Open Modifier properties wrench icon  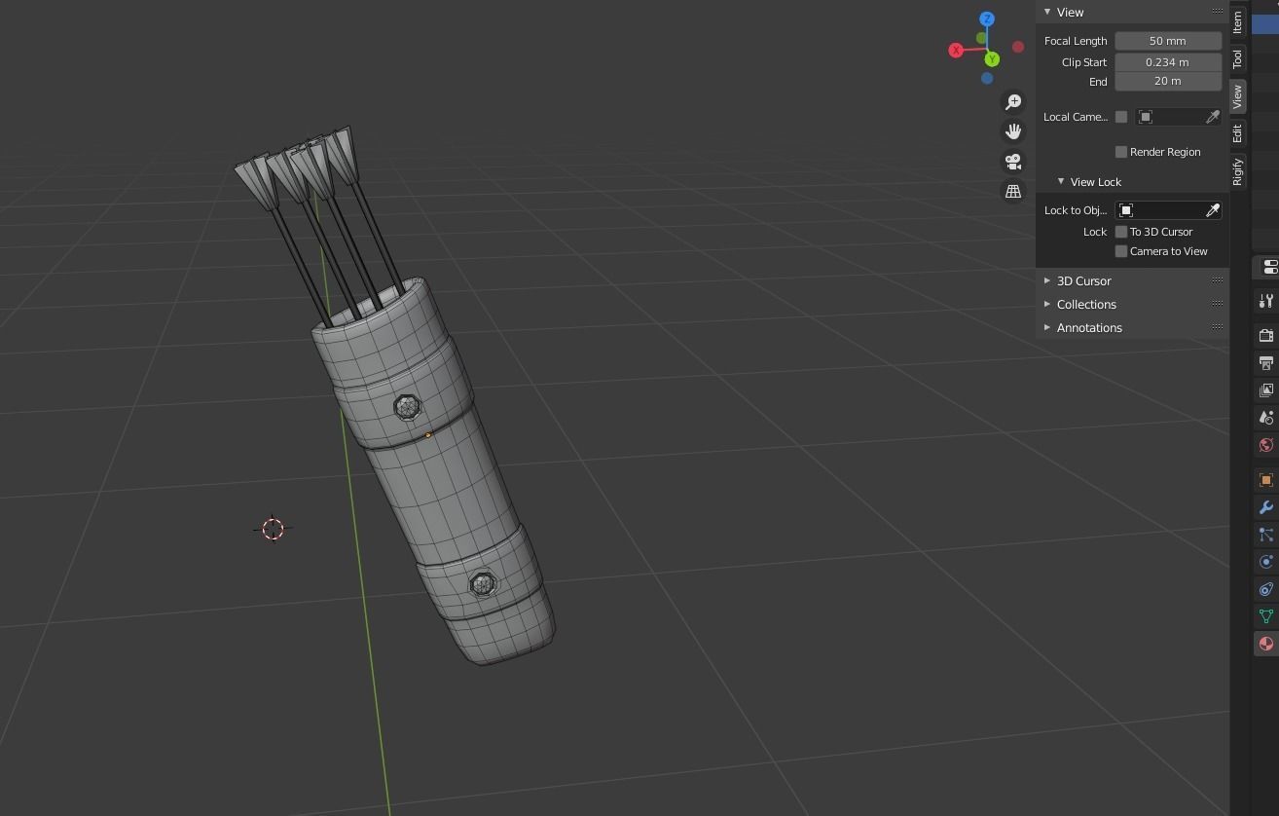[x=1265, y=507]
